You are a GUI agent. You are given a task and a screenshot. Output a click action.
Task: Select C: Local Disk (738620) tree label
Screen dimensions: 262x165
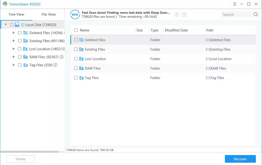[x=39, y=25]
